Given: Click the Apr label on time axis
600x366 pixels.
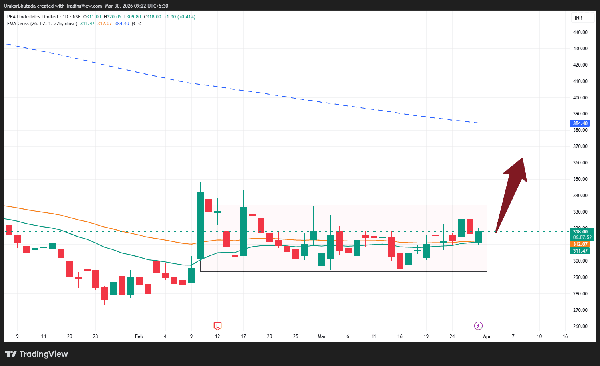Looking at the screenshot, I should [x=487, y=336].
